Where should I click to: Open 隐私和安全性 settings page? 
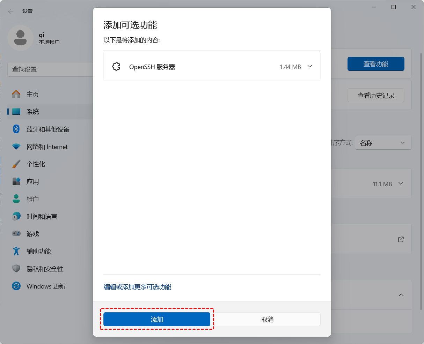coord(50,269)
